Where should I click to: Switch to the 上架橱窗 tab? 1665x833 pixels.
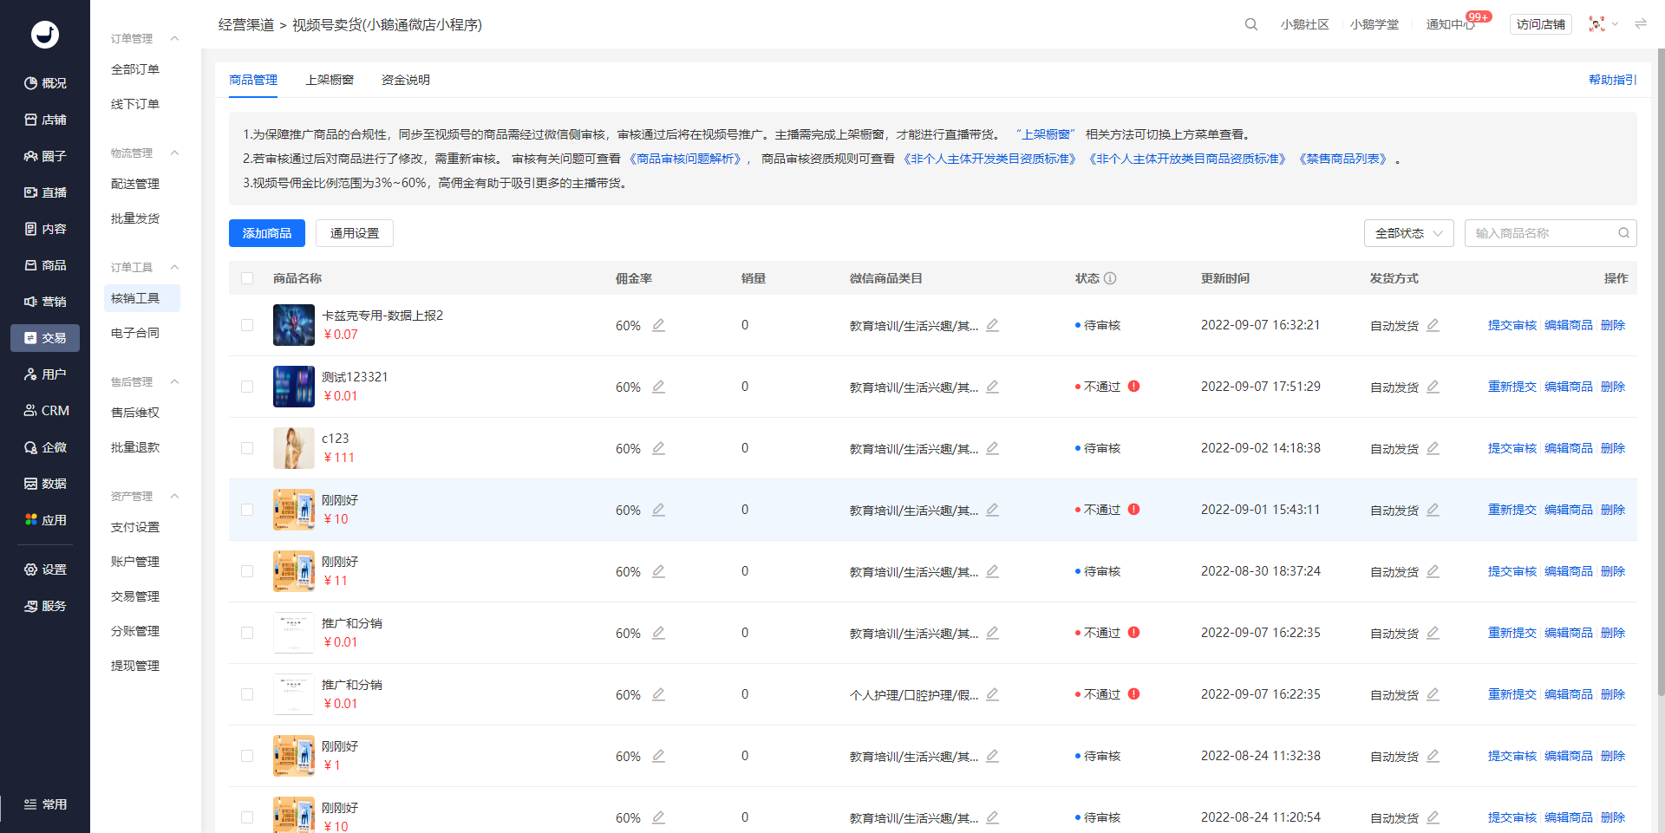point(330,80)
